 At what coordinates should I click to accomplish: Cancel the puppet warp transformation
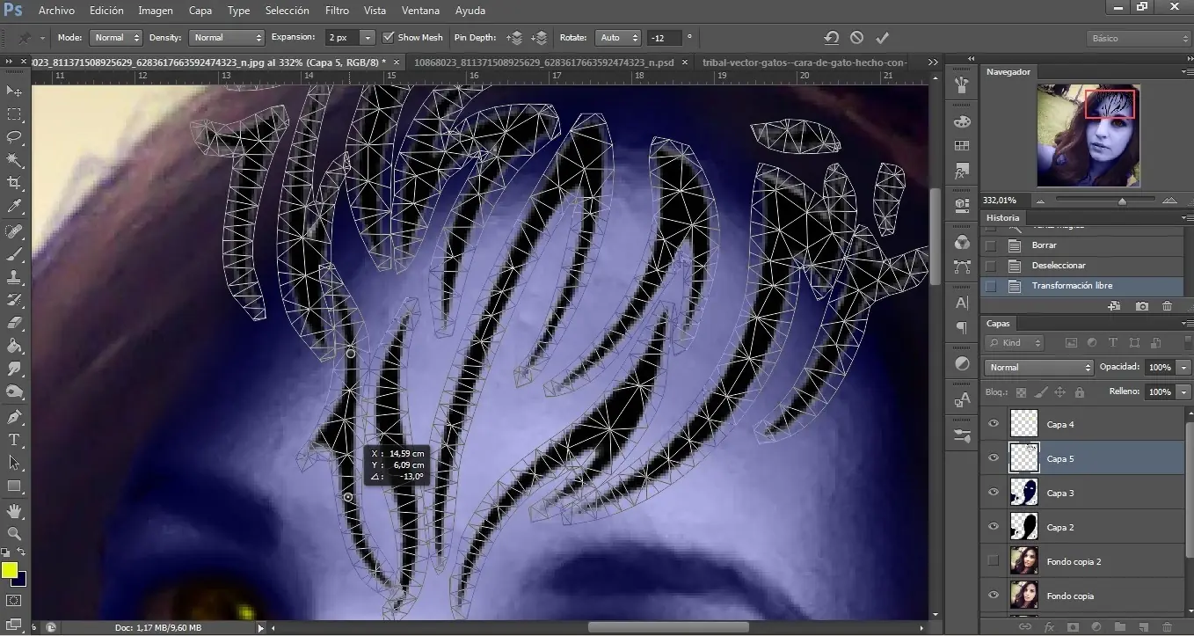click(856, 38)
